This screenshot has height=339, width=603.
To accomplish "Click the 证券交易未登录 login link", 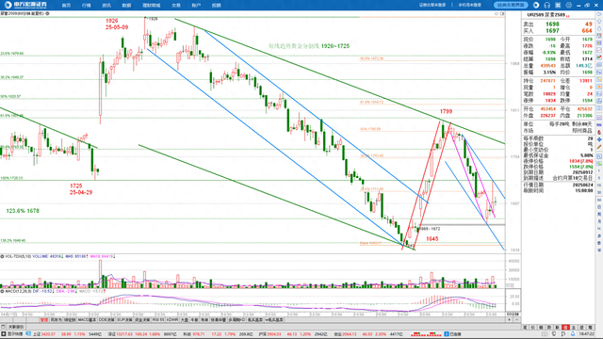I will point(432,5).
